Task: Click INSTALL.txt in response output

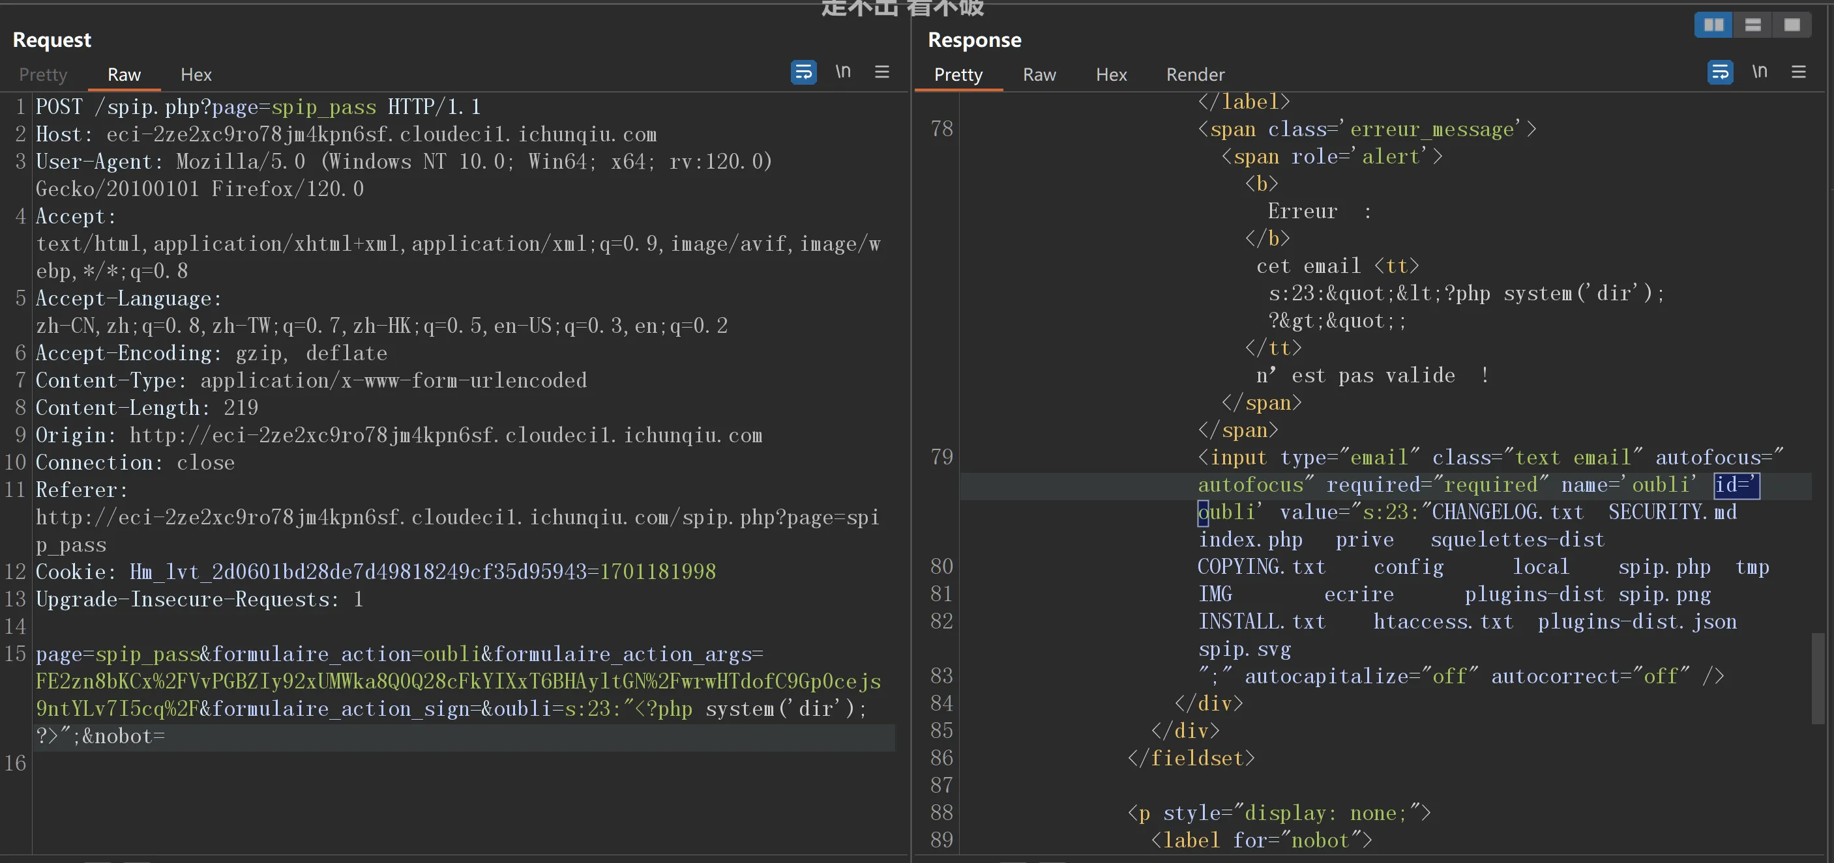Action: point(1262,622)
